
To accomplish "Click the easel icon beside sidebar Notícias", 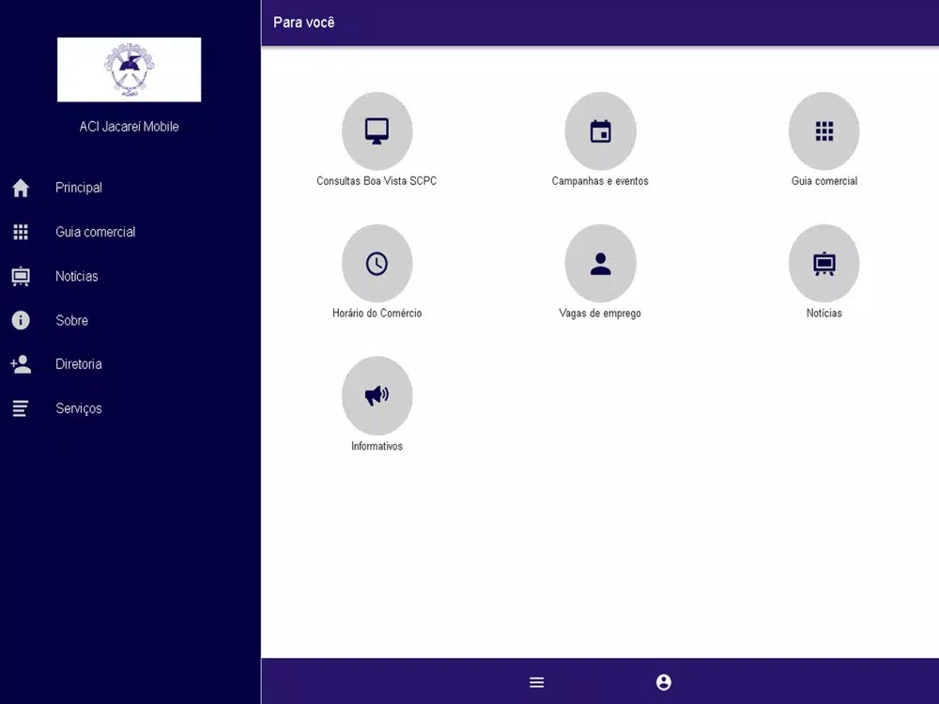I will (21, 276).
